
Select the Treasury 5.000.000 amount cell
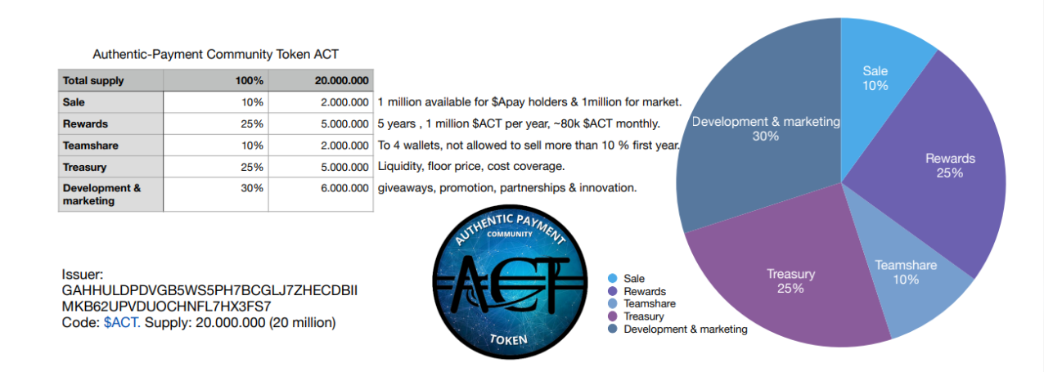pos(321,167)
